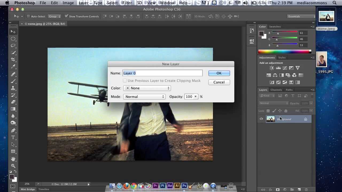Select the Eraser tool

point(13,102)
